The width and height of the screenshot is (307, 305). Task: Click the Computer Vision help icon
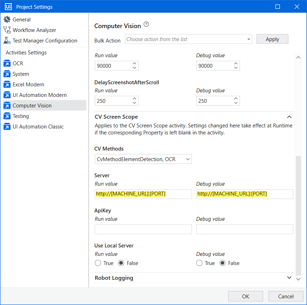[x=146, y=25]
